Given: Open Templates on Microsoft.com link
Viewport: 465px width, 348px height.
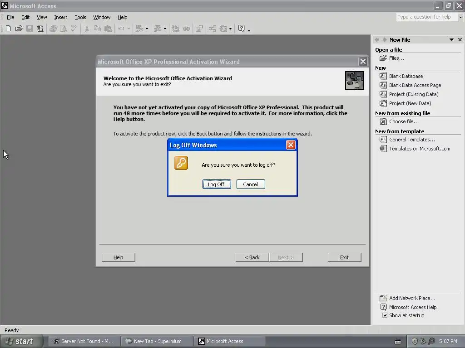Looking at the screenshot, I should 419,149.
